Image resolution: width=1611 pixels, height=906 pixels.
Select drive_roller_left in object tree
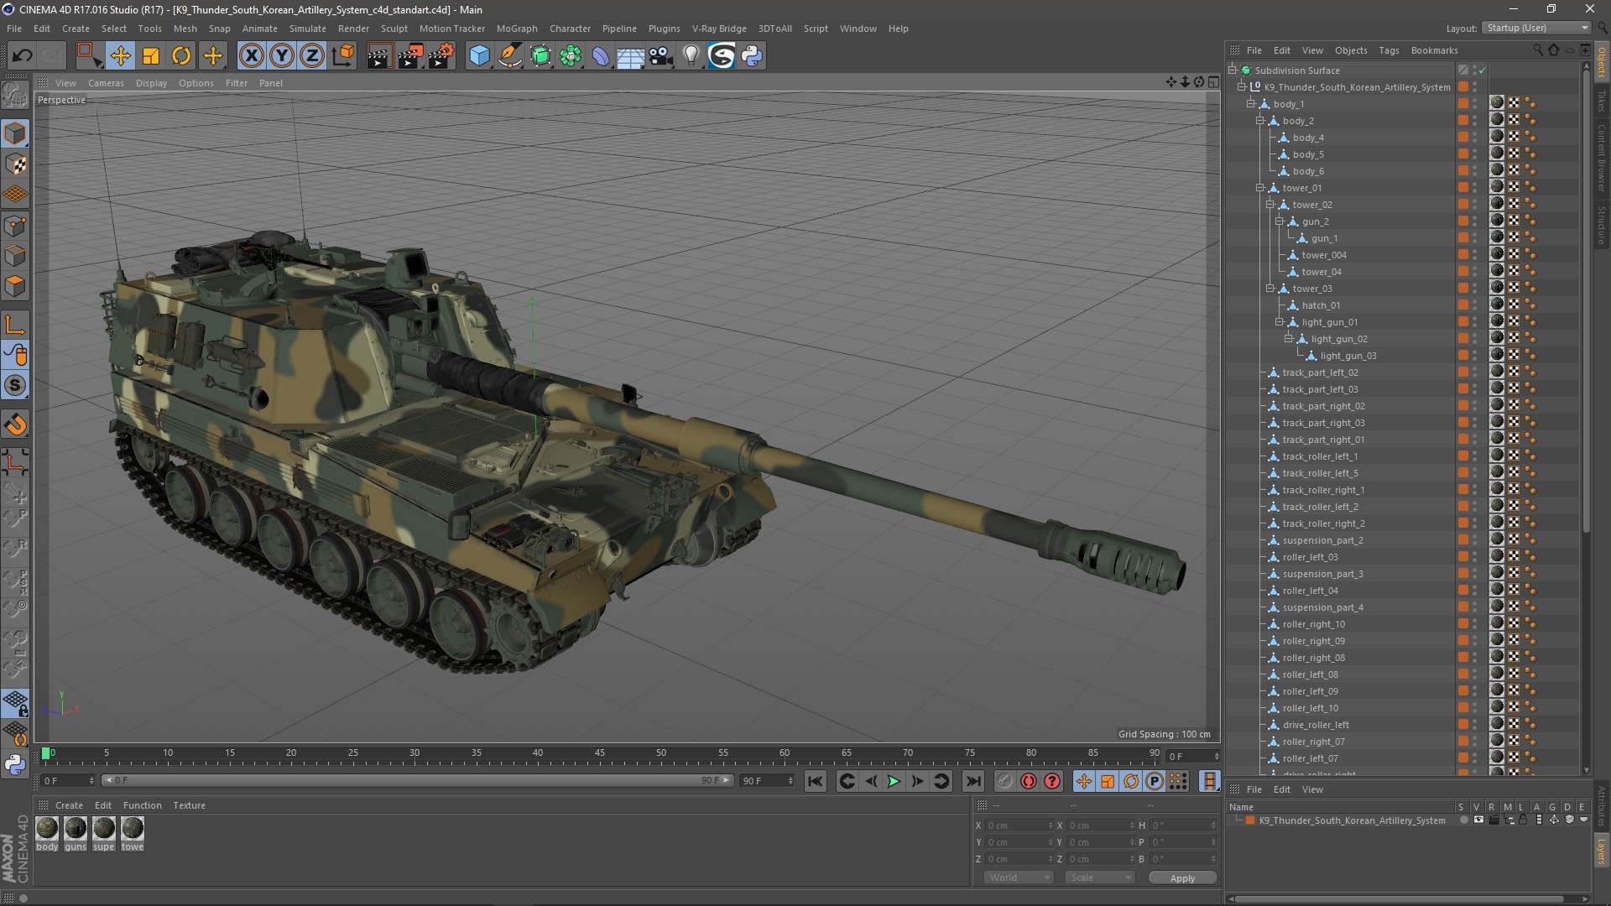(x=1316, y=725)
